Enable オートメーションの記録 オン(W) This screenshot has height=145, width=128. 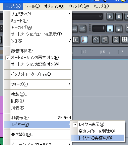38,64
